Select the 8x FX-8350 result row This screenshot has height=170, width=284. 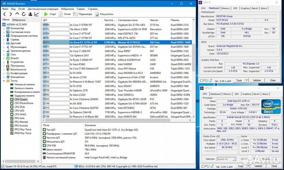(117, 73)
